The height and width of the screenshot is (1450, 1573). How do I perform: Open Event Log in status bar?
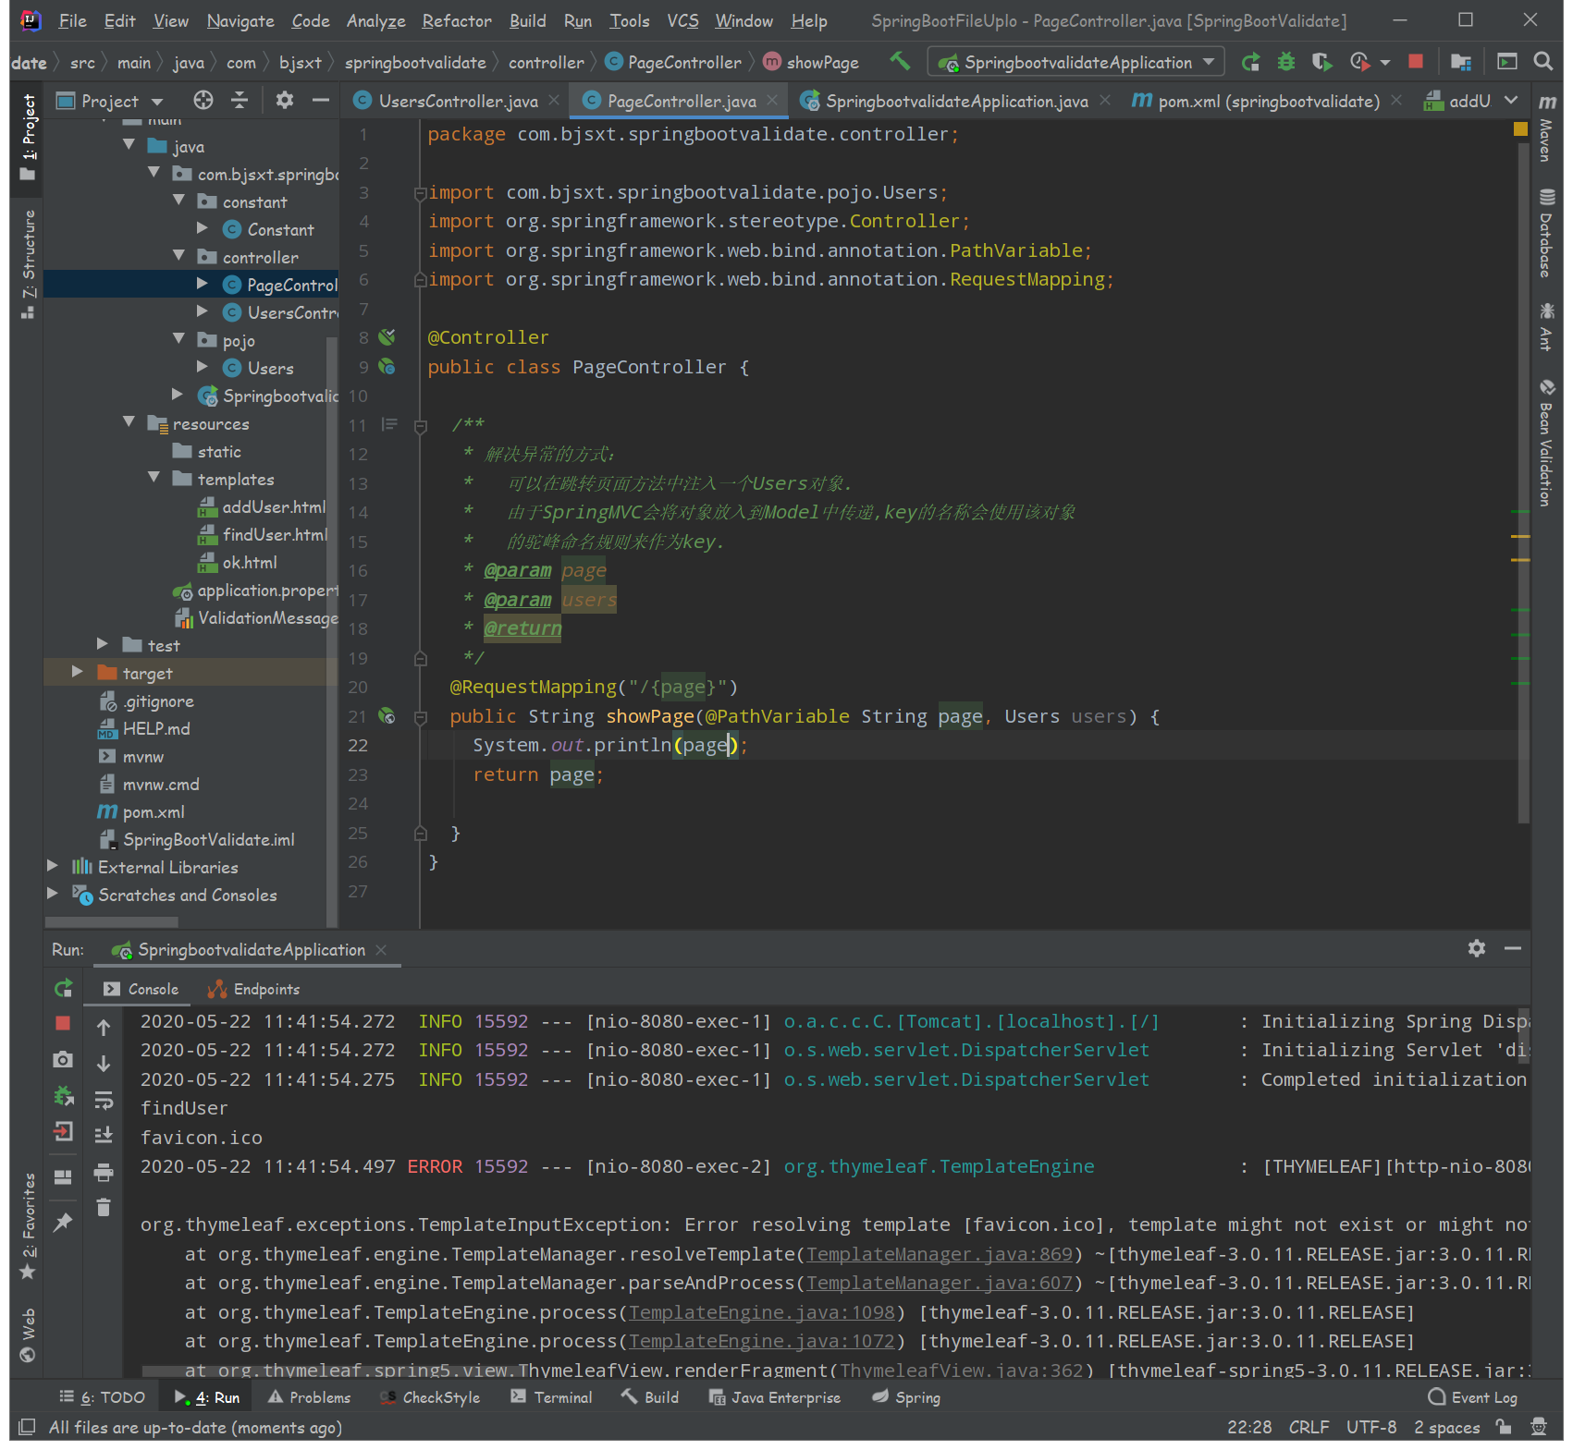tap(1473, 1397)
